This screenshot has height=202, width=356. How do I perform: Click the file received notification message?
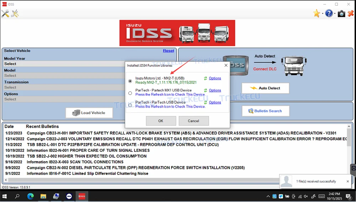click(316, 181)
